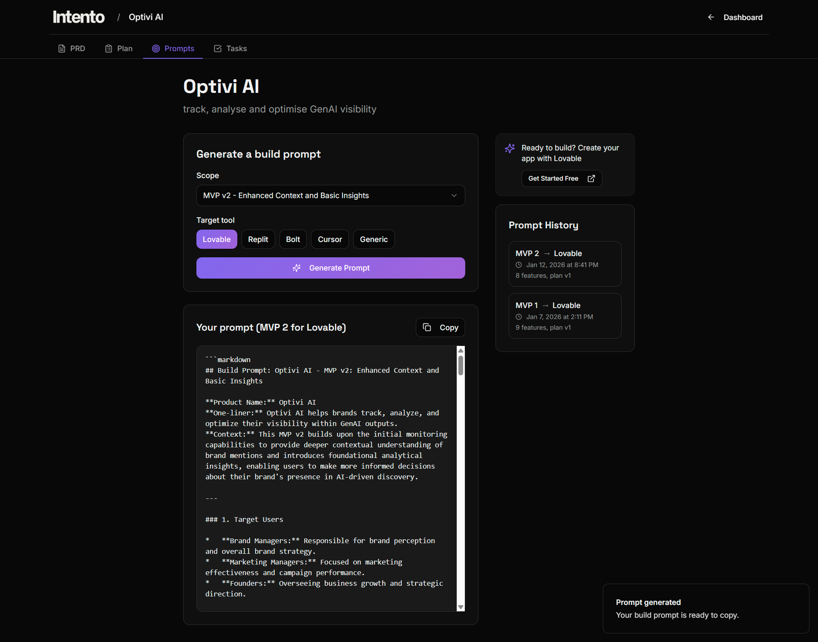Click the back arrow beside Dashboard

point(711,17)
